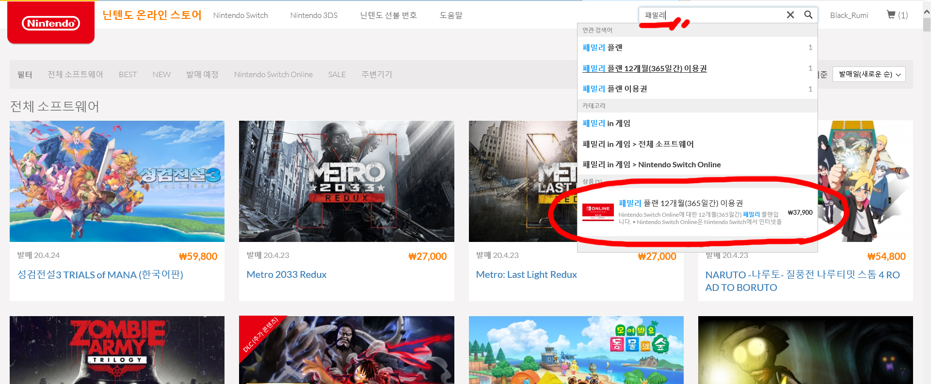Click the ₩37,900 price in the product result
Screen dimensions: 931x384
tap(800, 212)
